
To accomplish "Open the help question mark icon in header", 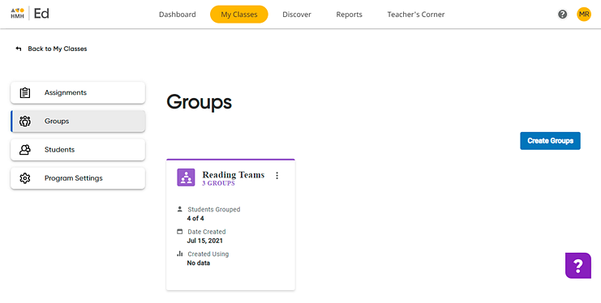I will [x=562, y=15].
